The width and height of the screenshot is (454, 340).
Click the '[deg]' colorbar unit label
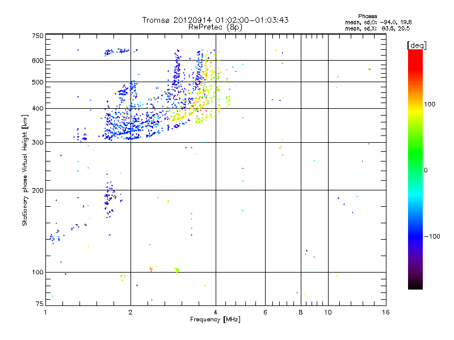click(x=417, y=45)
